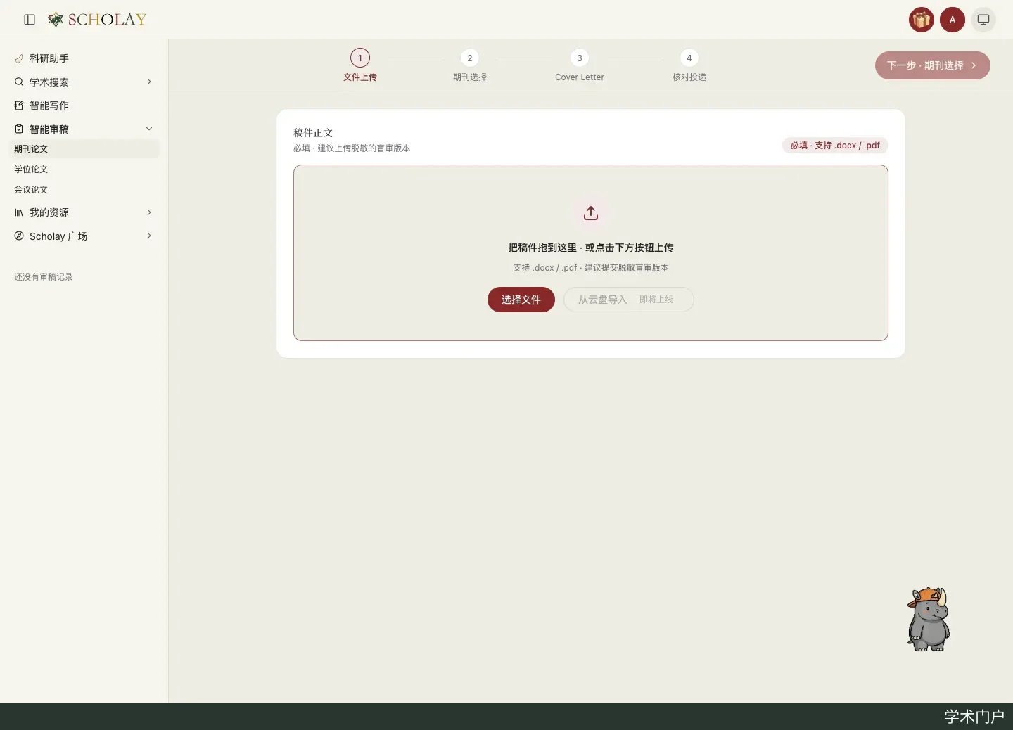Go to step 2 期刊选择
The image size is (1013, 730).
(x=470, y=65)
